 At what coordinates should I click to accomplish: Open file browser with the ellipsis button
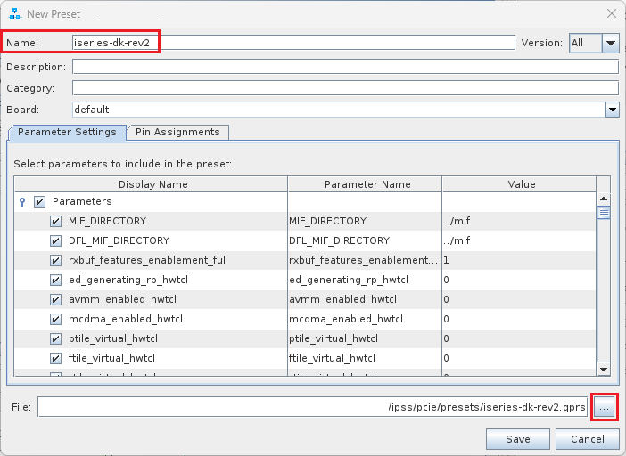point(605,407)
